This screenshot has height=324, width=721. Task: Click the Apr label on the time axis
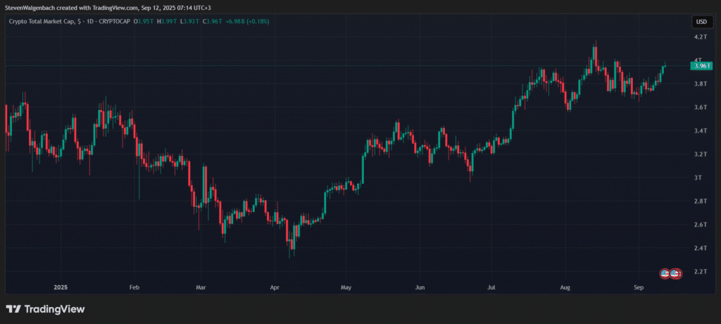[x=275, y=287]
